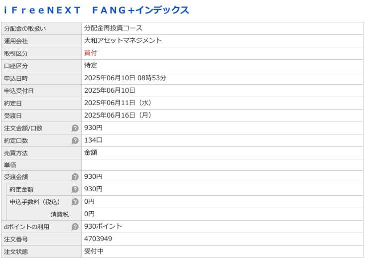Open help icon beside 約定金額
This screenshot has width=365, height=258.
click(75, 189)
